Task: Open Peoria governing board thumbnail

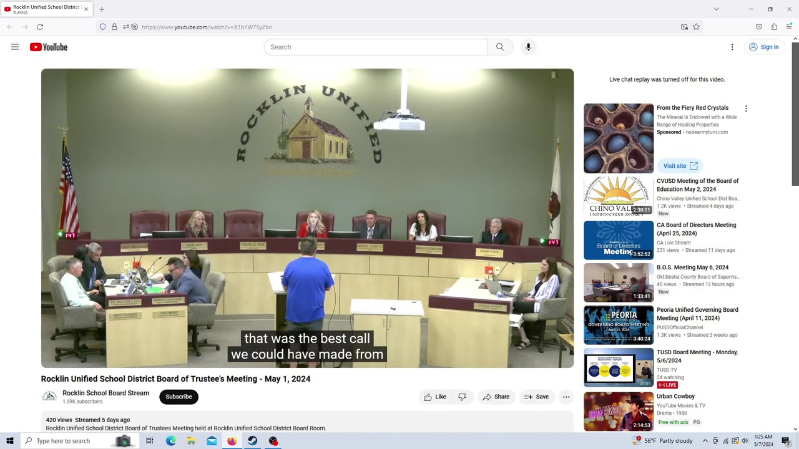Action: coord(619,325)
